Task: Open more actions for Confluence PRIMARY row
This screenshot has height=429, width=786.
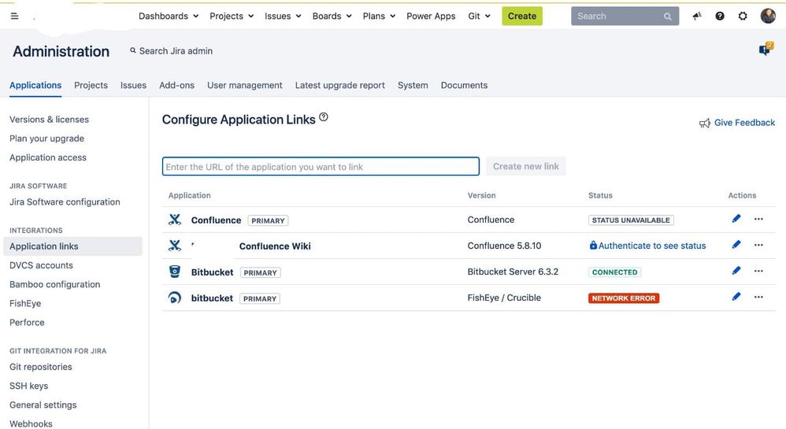Action: tap(758, 219)
